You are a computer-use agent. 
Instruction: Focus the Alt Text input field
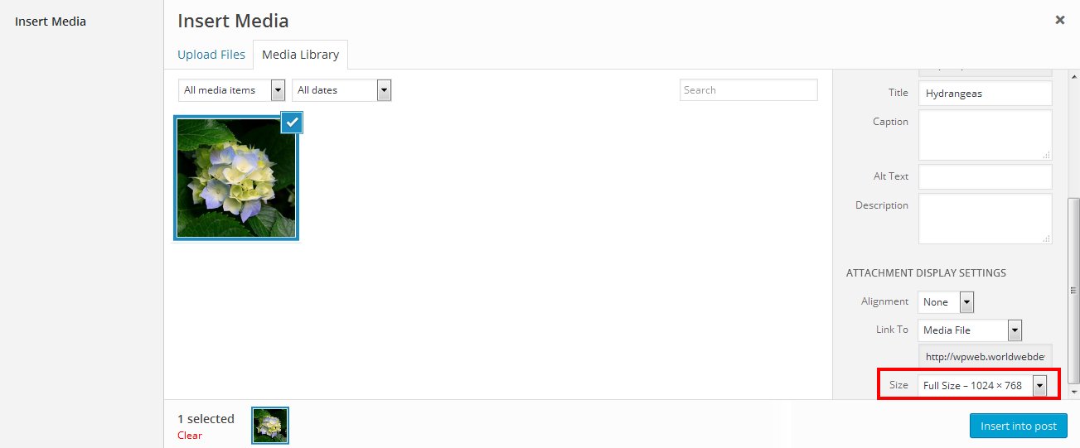(x=985, y=176)
